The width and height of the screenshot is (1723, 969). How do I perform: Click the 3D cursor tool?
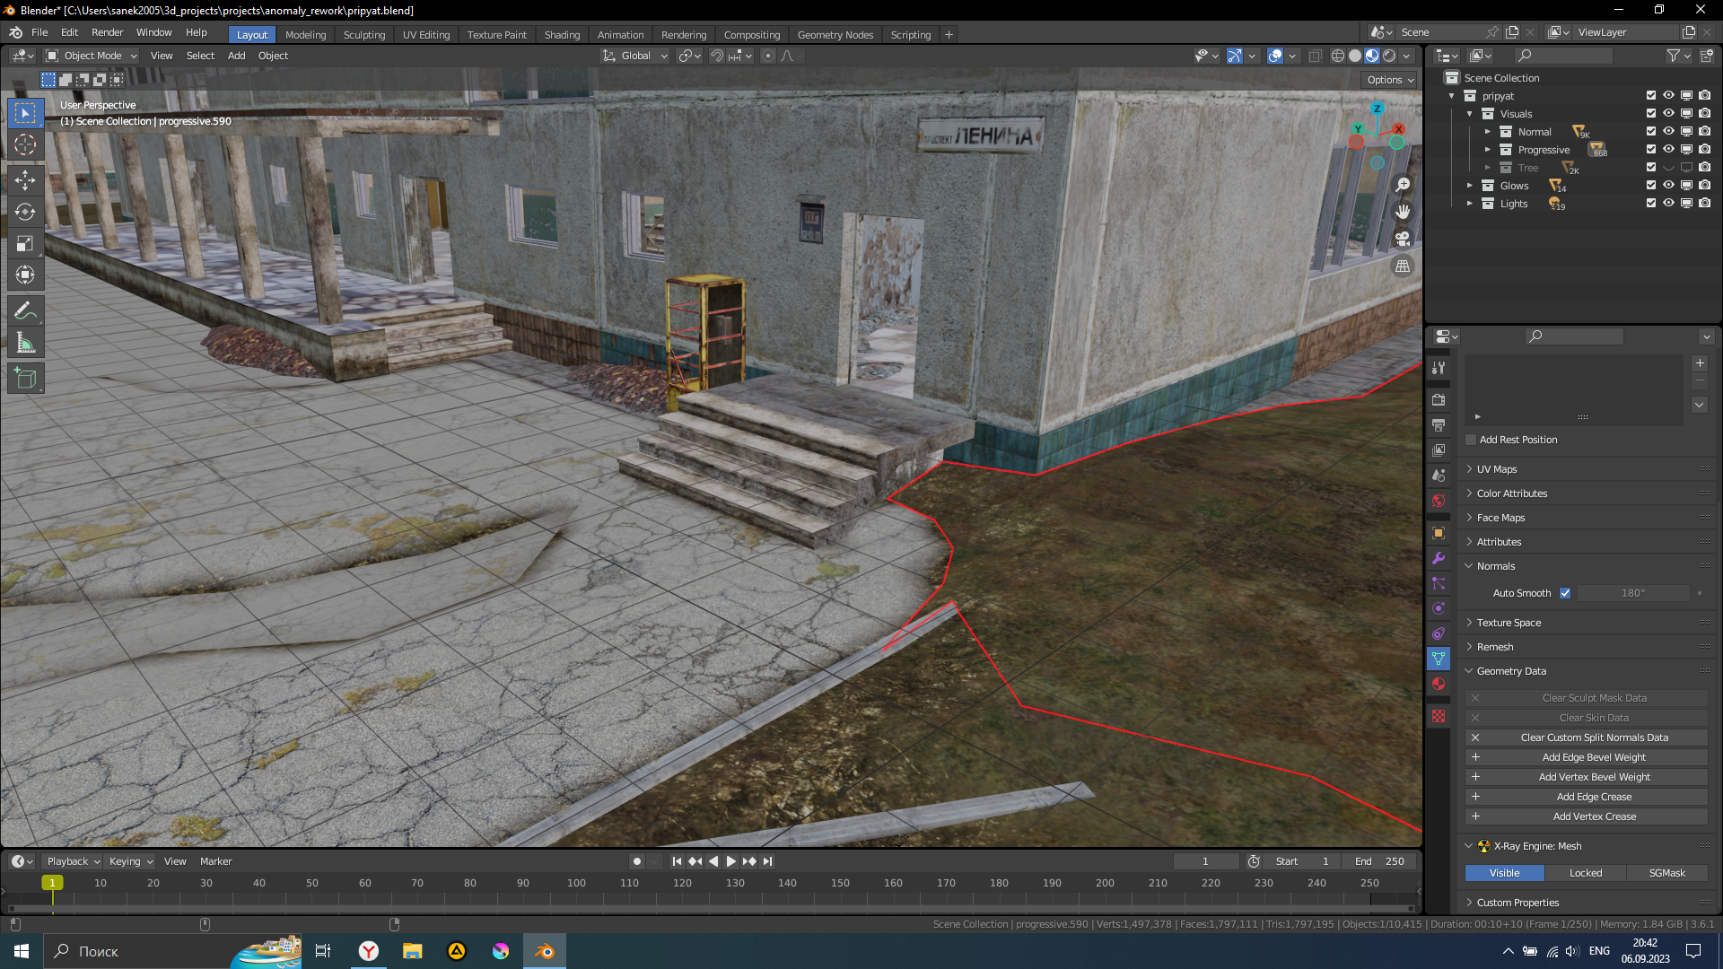25,144
